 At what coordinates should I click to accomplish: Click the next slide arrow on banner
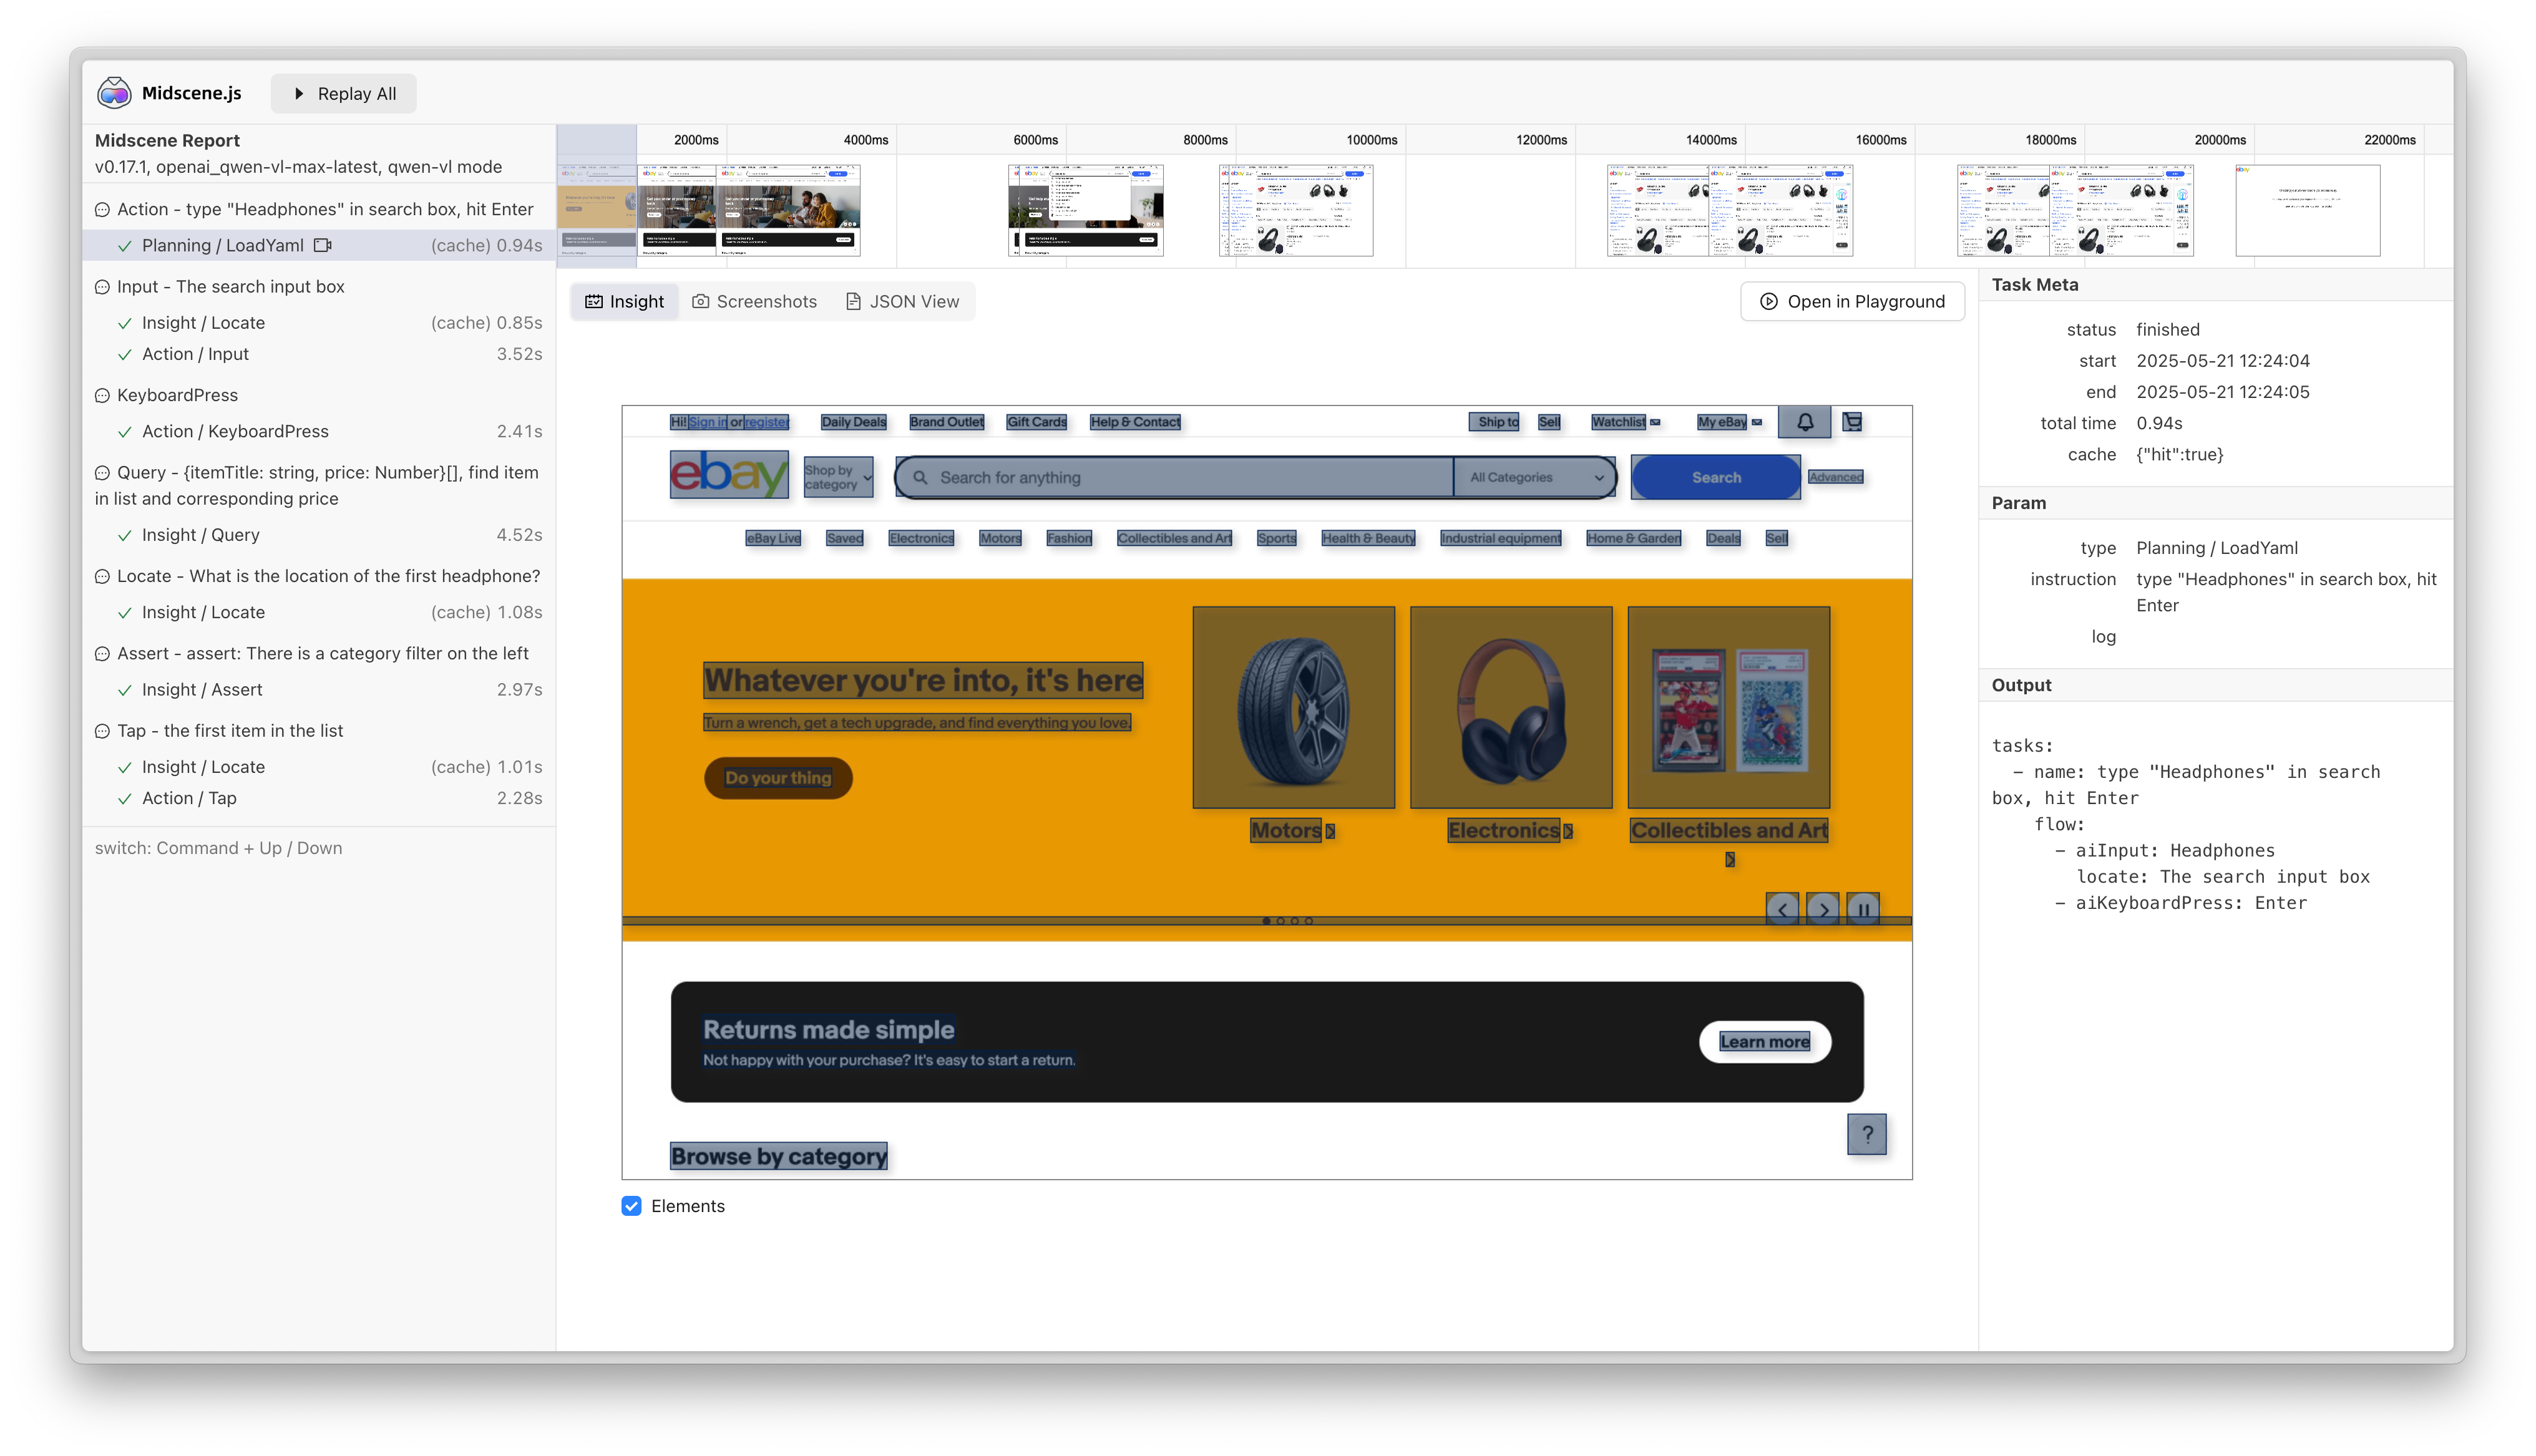point(1823,909)
